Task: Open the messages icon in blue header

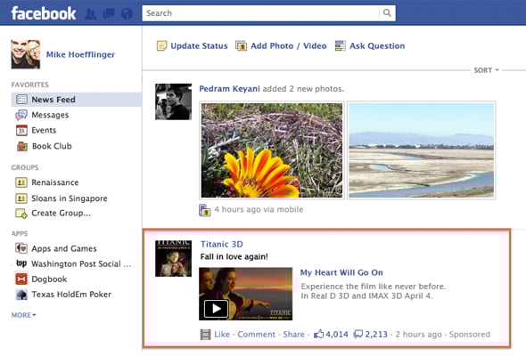Action: click(109, 13)
